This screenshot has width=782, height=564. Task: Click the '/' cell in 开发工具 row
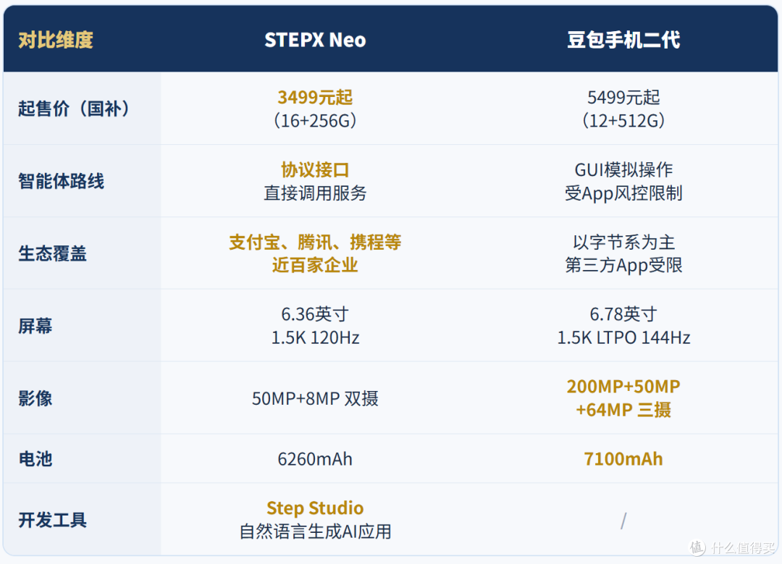coord(623,521)
